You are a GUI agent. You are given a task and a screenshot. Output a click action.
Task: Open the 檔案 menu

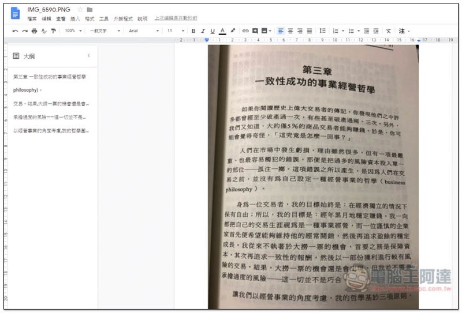point(32,19)
